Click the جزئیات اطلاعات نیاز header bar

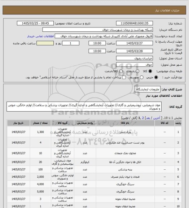click(x=94, y=10)
